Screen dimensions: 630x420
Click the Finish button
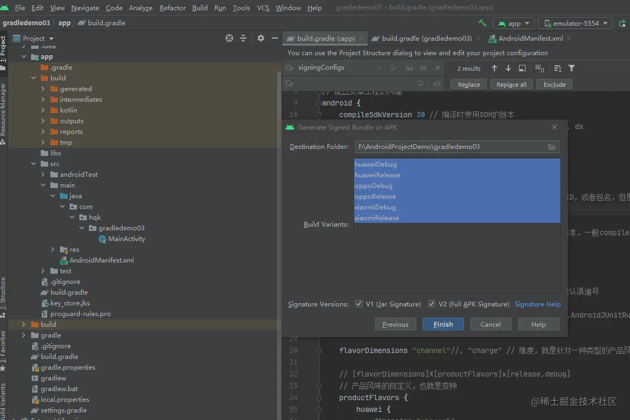[x=443, y=324]
